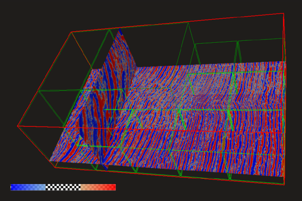Click the top-right corner of red bounding box
Screen dimensions: 302x201
point(284,14)
